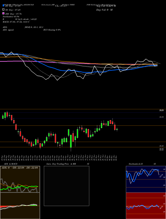Click the last green candlestick on the chart
Viewport: 166px width, 219px height.
pyautogui.click(x=117, y=129)
